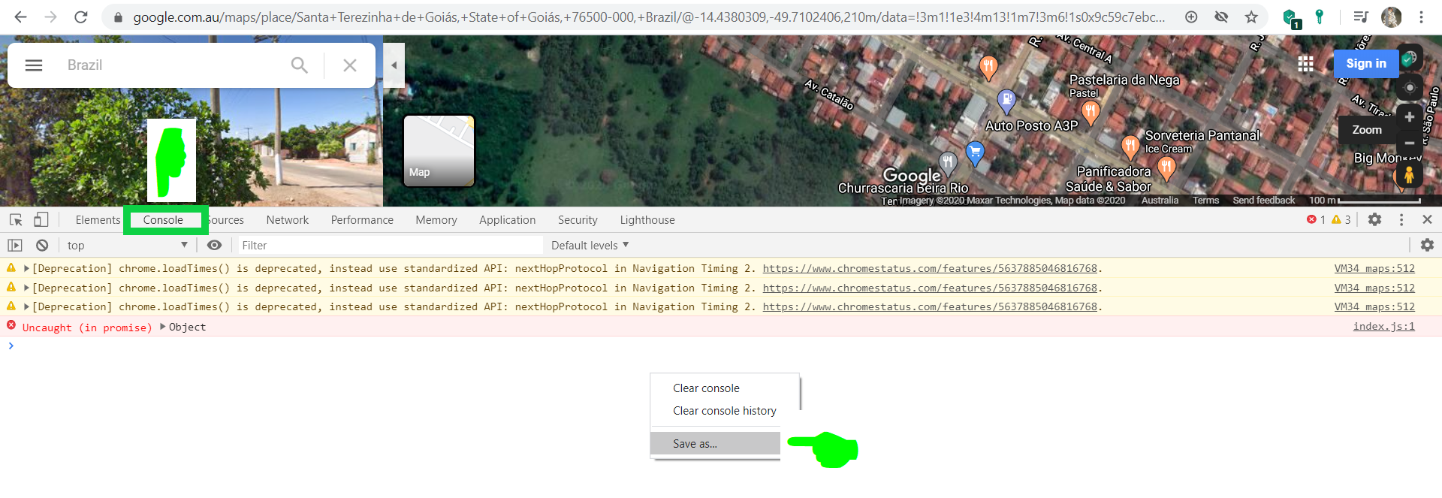
Task: Select the Street View pegman
Action: 1408,176
